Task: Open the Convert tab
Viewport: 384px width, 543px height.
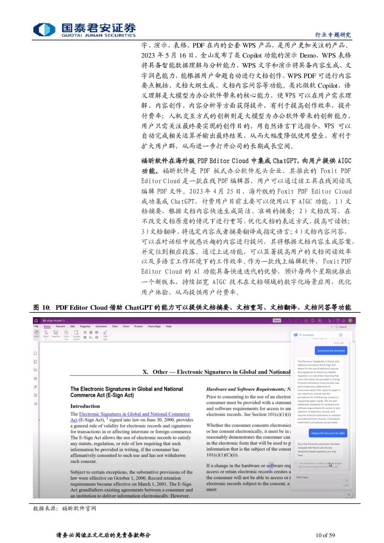Action: pyautogui.click(x=60, y=326)
